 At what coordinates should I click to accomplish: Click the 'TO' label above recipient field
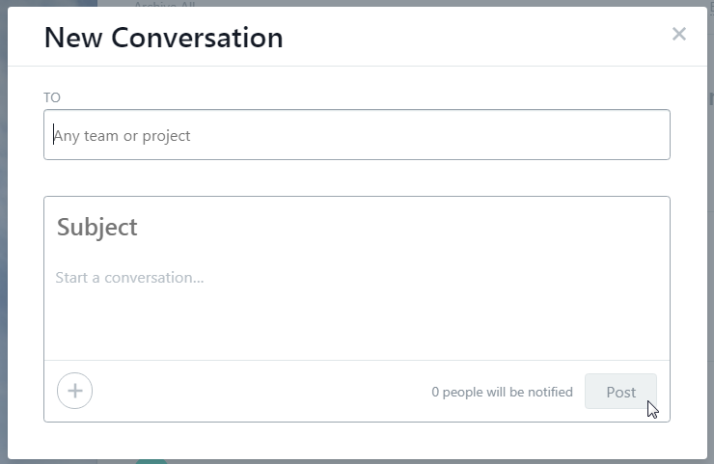[52, 97]
